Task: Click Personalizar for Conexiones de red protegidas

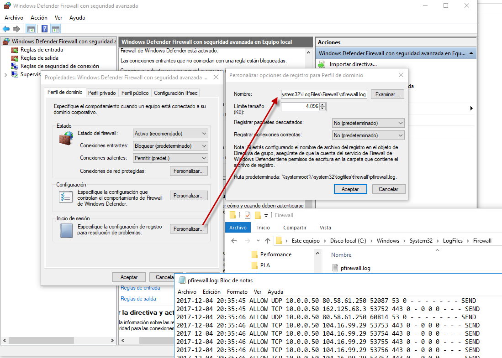Action: (189, 171)
